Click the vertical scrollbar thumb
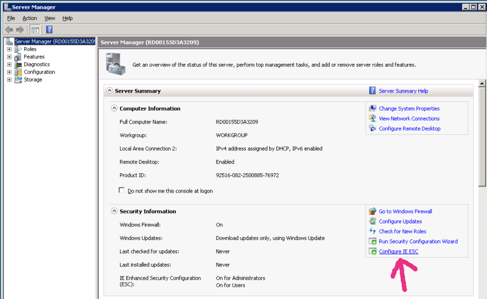The height and width of the screenshot is (299, 487). click(482, 137)
